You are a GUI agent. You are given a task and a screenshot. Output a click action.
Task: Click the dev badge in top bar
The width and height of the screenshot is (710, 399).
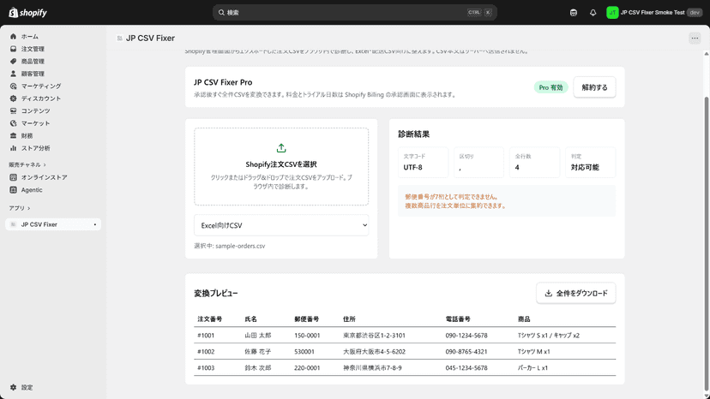point(695,13)
